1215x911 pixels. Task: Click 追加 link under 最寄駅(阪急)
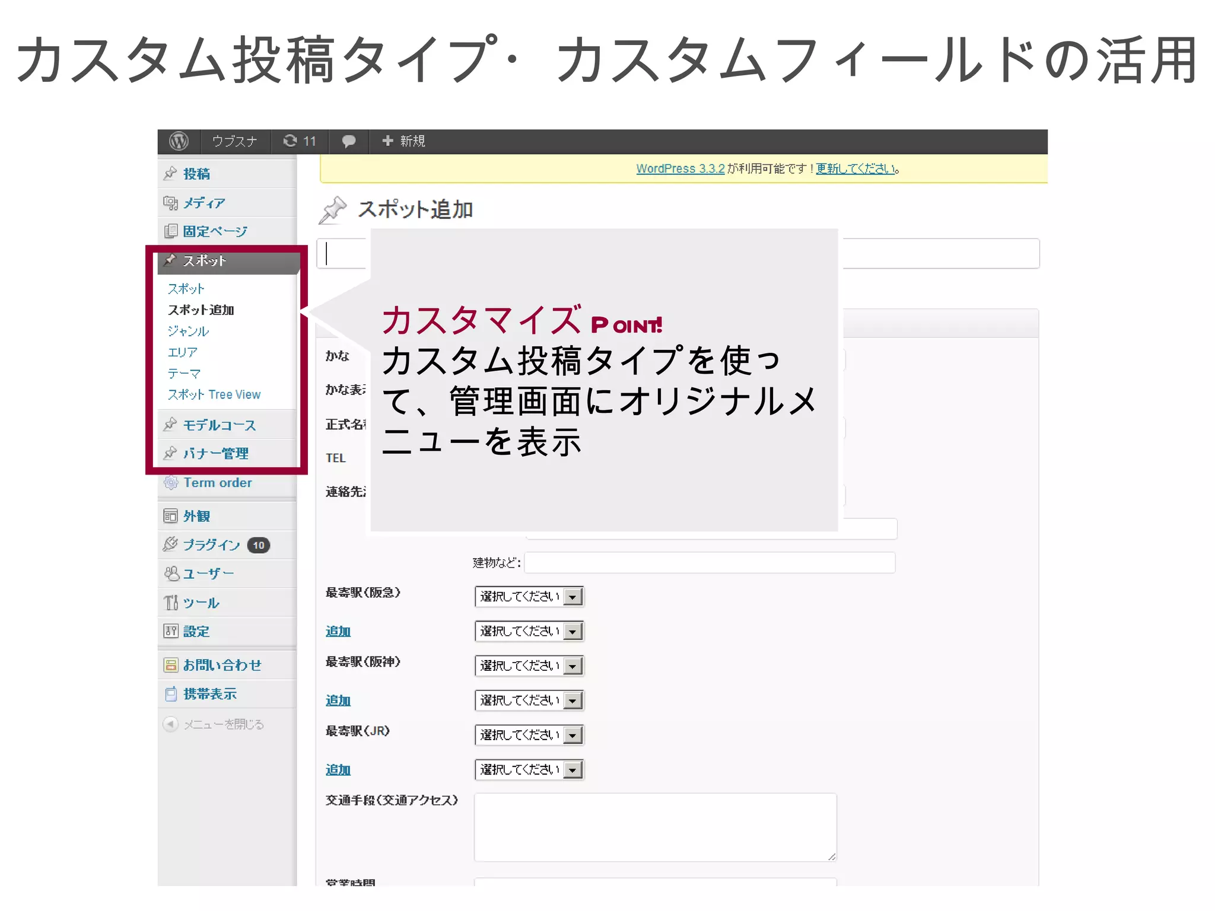click(338, 632)
